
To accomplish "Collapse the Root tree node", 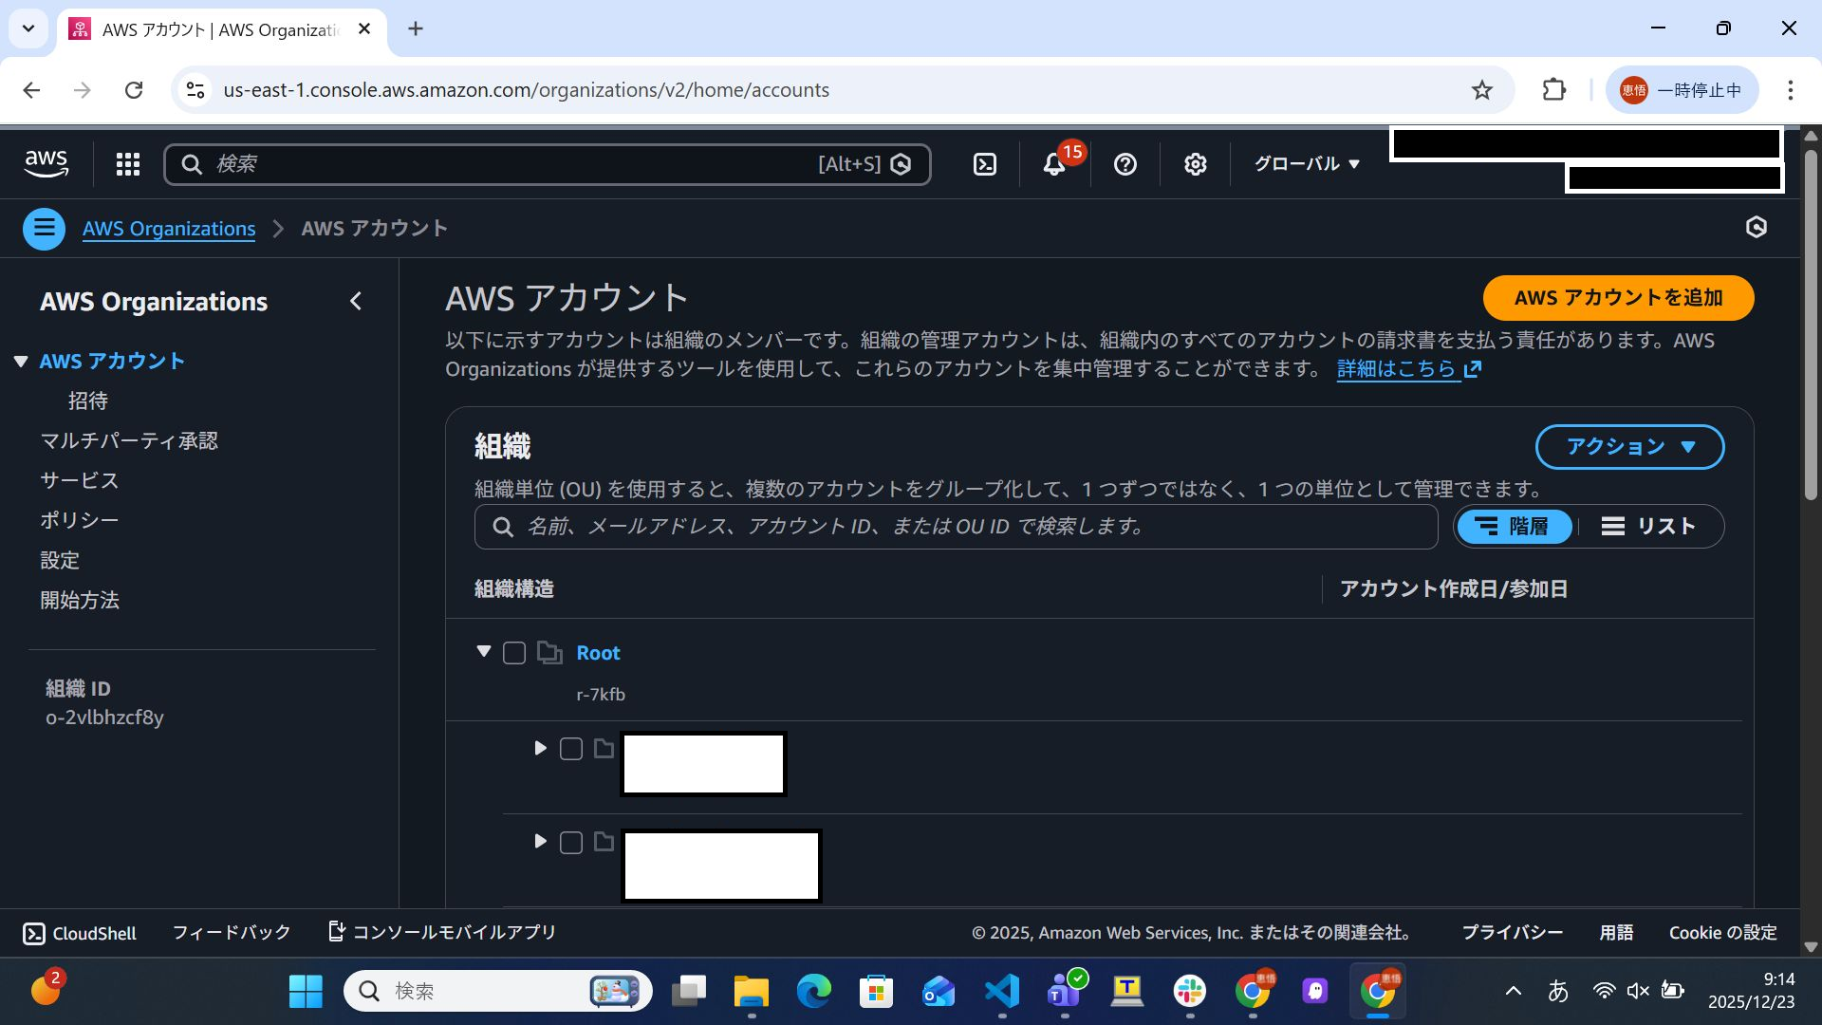I will point(484,651).
